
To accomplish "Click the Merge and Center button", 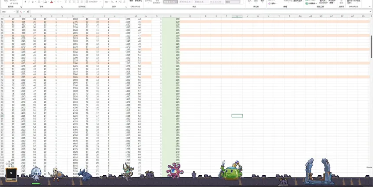I will coord(92,2).
